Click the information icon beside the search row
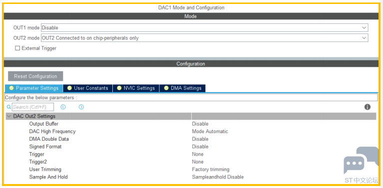Screen dimensions: 383x188 click(368, 107)
